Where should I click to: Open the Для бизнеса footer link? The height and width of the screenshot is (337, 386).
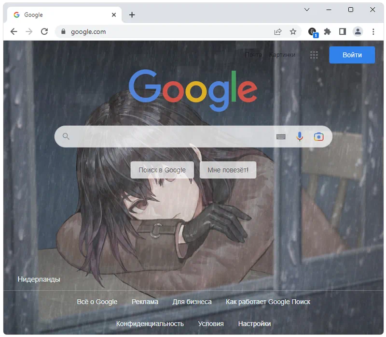[192, 302]
